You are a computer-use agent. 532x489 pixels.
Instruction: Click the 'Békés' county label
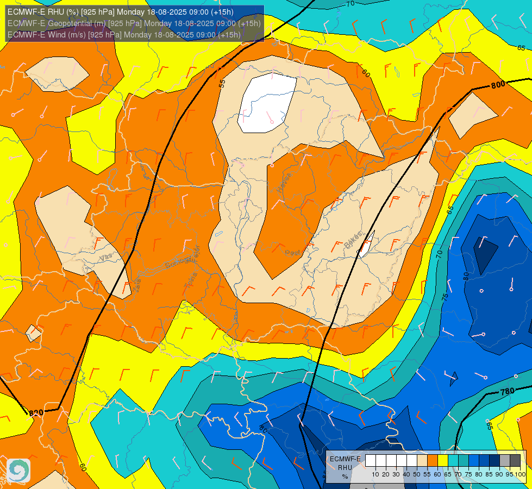(x=353, y=240)
